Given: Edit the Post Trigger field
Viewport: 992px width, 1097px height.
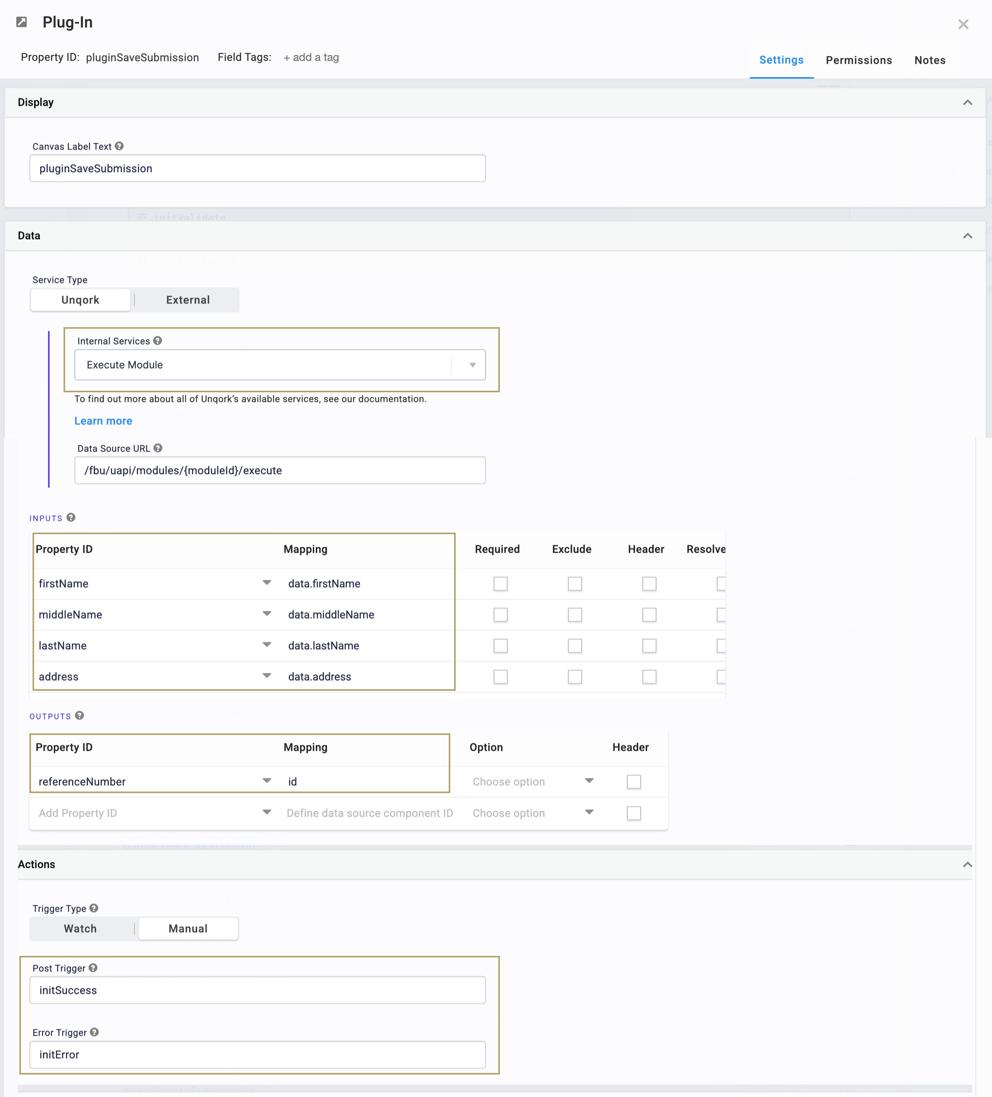Looking at the screenshot, I should tap(257, 990).
